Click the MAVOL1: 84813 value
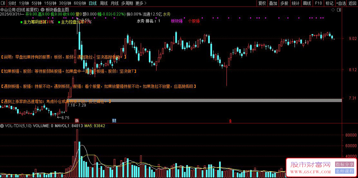This screenshot has width=358, height=178. (x=69, y=125)
